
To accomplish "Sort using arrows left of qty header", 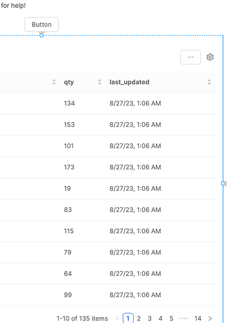I will [54, 82].
